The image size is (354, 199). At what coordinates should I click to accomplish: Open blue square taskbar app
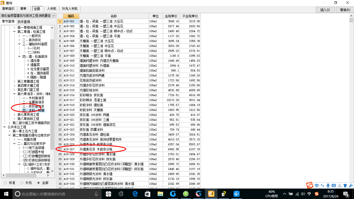236,194
